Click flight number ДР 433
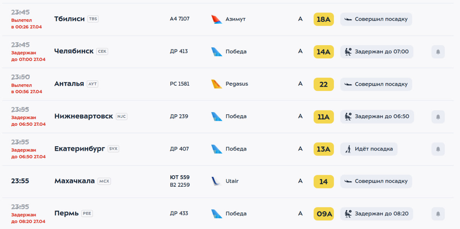This screenshot has width=460, height=229. point(179,213)
